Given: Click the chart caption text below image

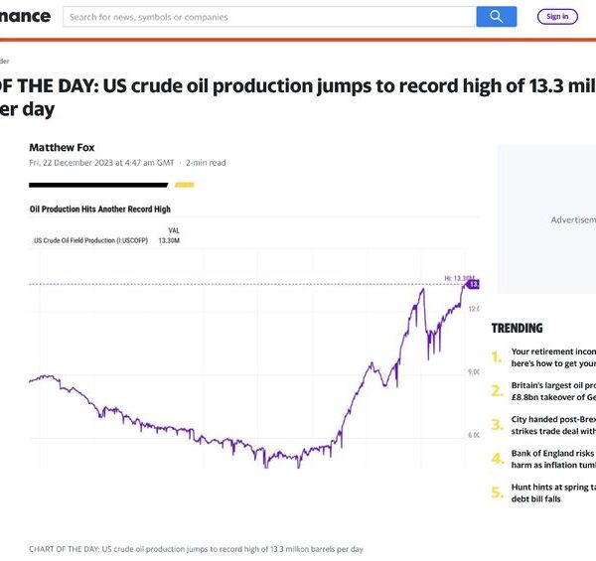Looking at the screenshot, I should tap(197, 549).
